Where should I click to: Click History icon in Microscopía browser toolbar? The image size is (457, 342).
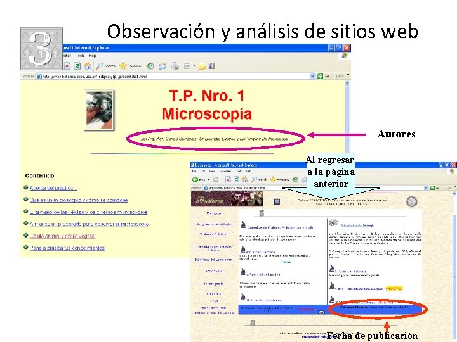(x=150, y=66)
